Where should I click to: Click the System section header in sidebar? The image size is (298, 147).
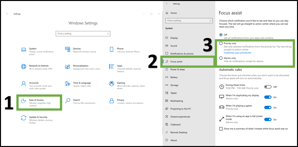tap(169, 28)
